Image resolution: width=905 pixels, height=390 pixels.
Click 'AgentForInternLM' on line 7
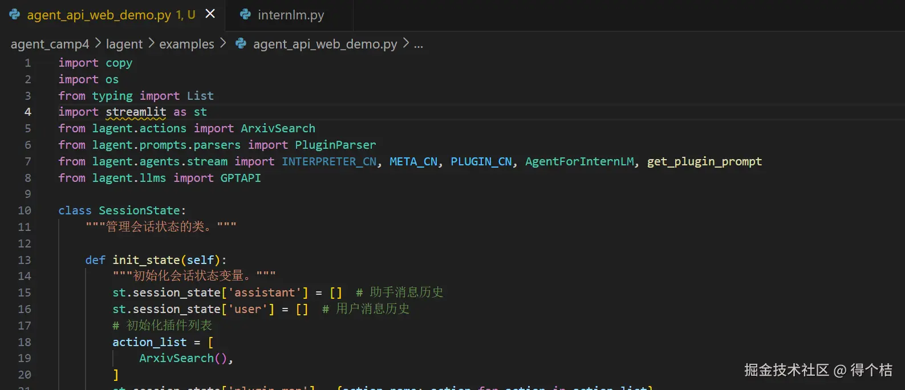click(579, 161)
